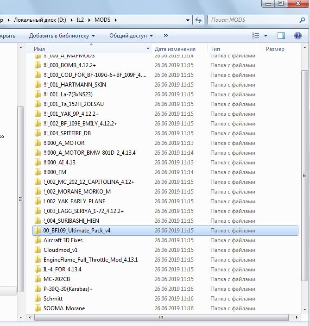This screenshot has height=326, width=310.
Task: Select folder icon of Aircraft 3D Fixes
Action: pos(38,240)
